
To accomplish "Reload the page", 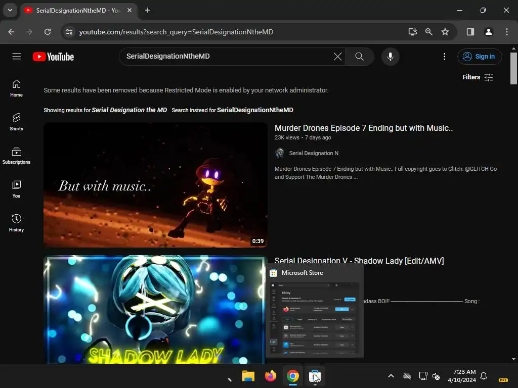I will coord(48,32).
